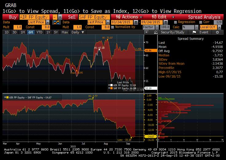
Task: Select the 3D range tab
Action: [x=14, y=32]
